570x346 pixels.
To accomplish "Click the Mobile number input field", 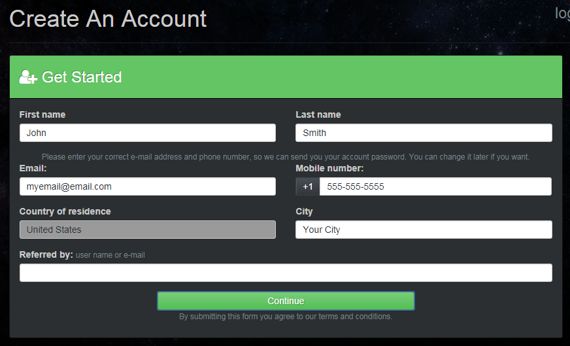I will [x=435, y=186].
